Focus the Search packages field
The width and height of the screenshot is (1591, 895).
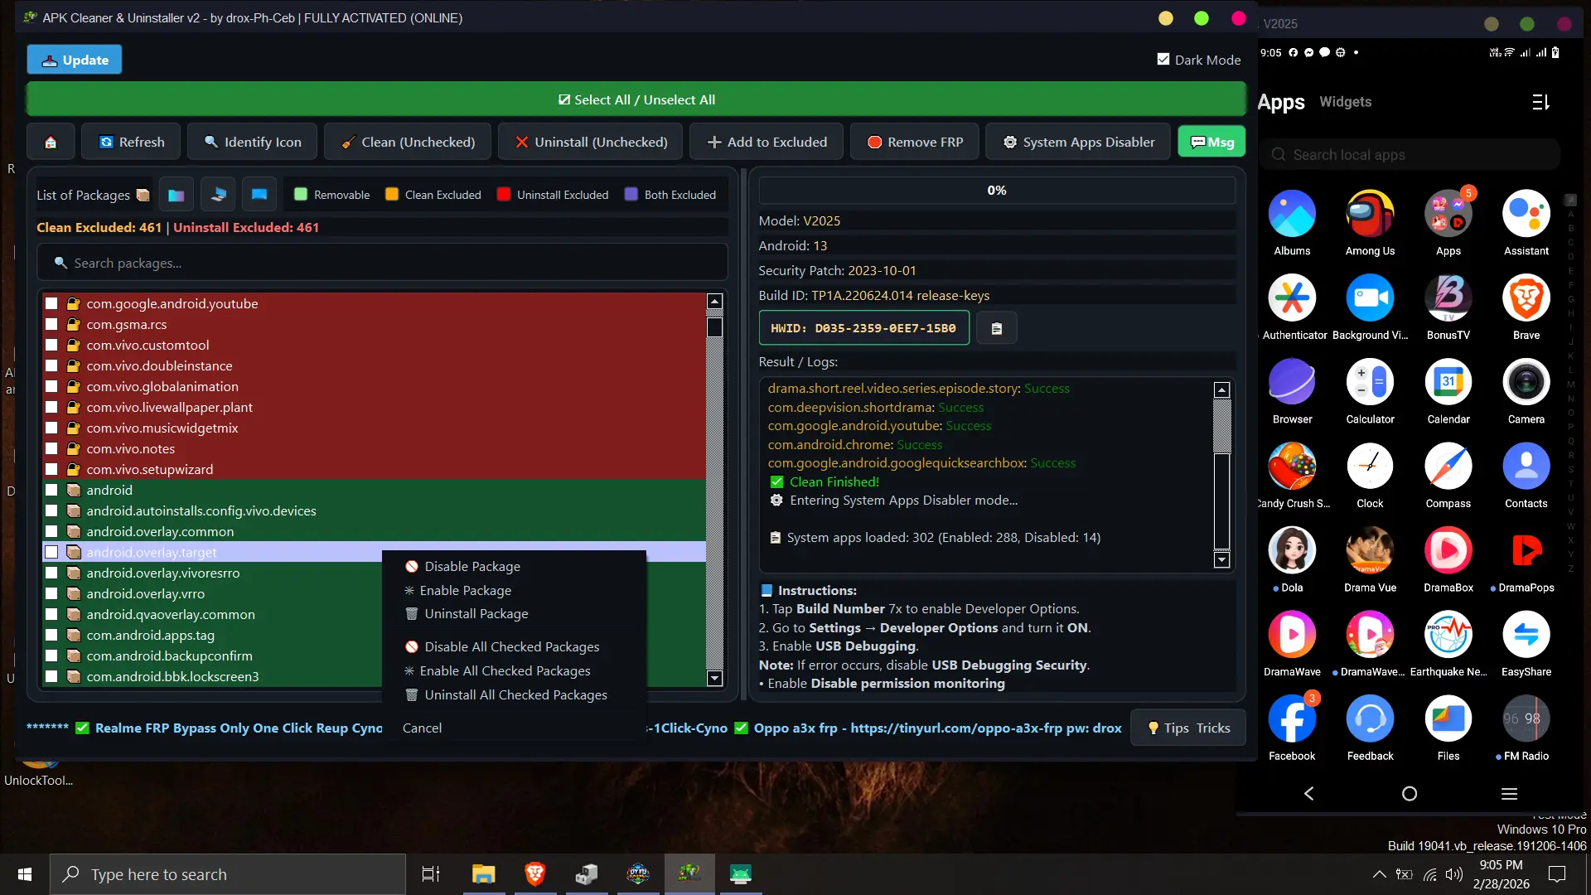383,263
